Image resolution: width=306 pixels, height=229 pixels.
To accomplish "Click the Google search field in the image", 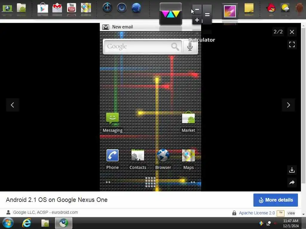I will [x=143, y=47].
